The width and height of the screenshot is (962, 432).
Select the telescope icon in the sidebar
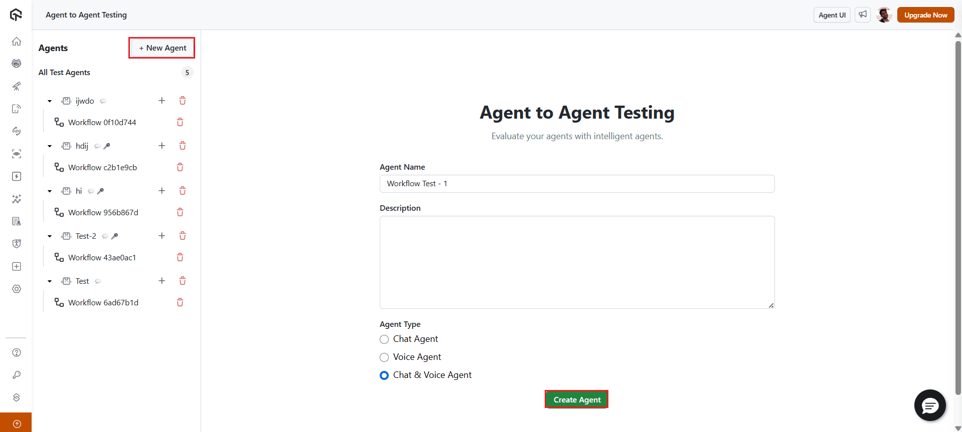pyautogui.click(x=16, y=86)
